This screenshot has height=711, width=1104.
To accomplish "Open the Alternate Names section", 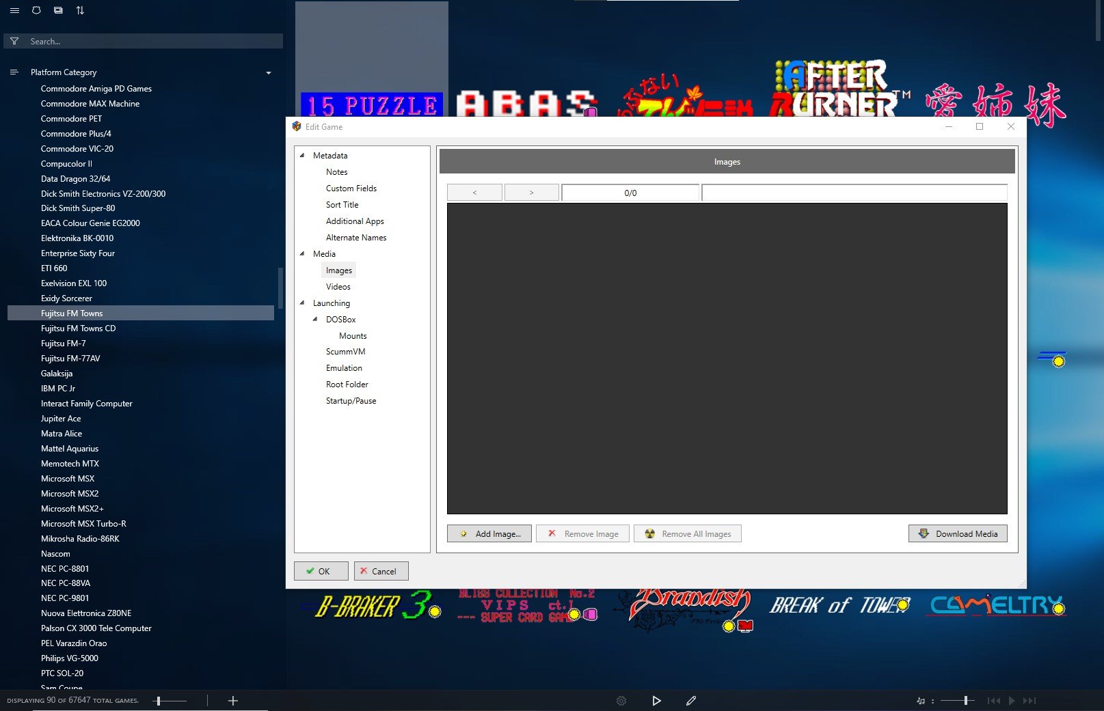I will [356, 238].
